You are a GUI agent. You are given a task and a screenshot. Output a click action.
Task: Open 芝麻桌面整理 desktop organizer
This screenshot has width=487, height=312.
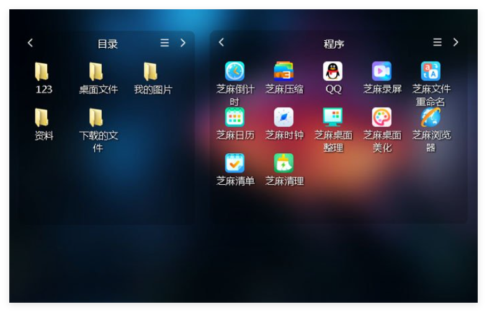[x=333, y=117]
